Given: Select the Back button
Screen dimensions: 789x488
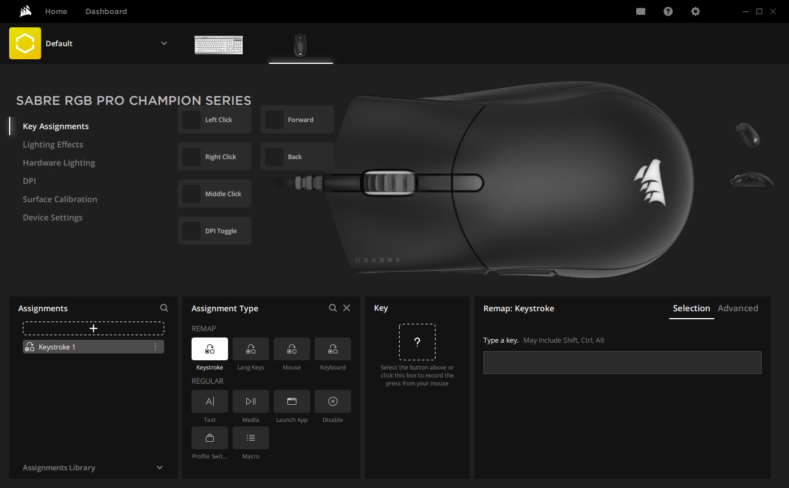Looking at the screenshot, I should 297,157.
